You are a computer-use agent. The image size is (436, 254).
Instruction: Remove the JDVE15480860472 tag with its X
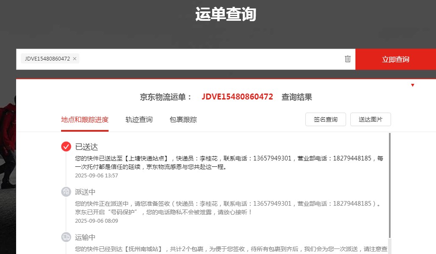75,59
